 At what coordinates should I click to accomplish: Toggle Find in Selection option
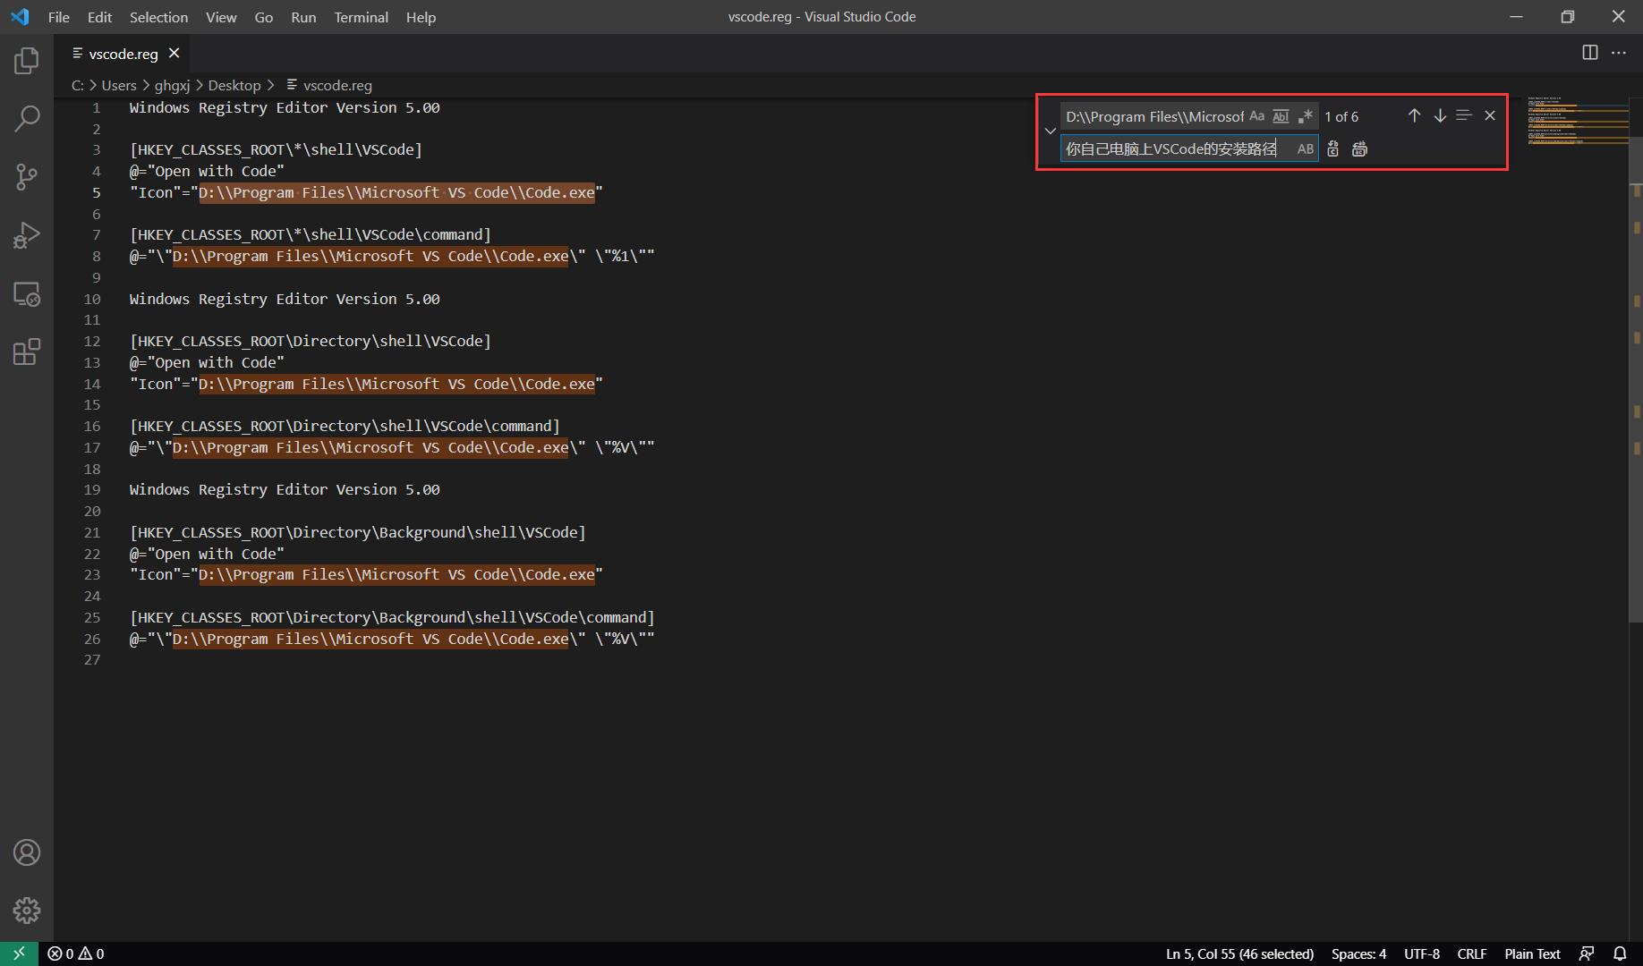pos(1464,115)
